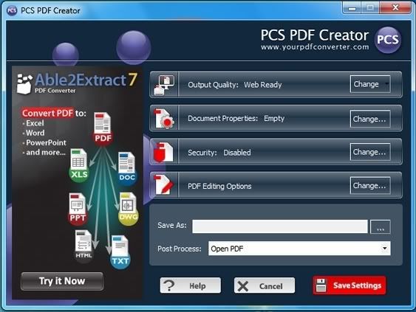
Task: Click the Document Properties: Empty label
Action: pyautogui.click(x=236, y=119)
